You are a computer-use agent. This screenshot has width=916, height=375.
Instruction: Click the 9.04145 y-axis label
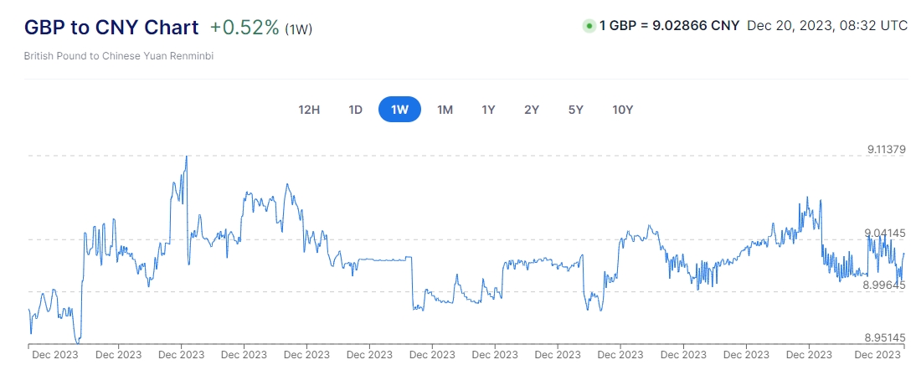886,233
